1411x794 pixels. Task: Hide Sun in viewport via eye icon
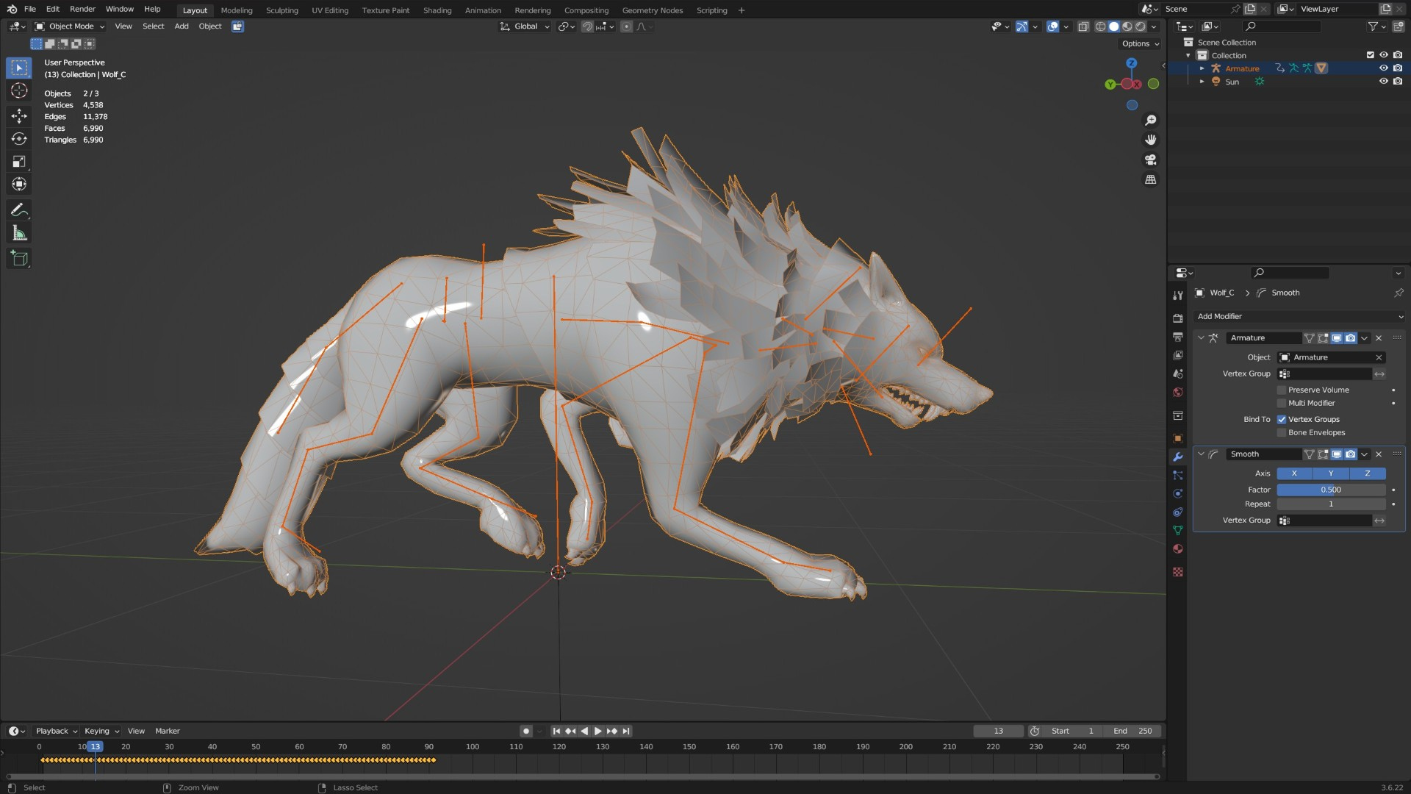point(1383,82)
